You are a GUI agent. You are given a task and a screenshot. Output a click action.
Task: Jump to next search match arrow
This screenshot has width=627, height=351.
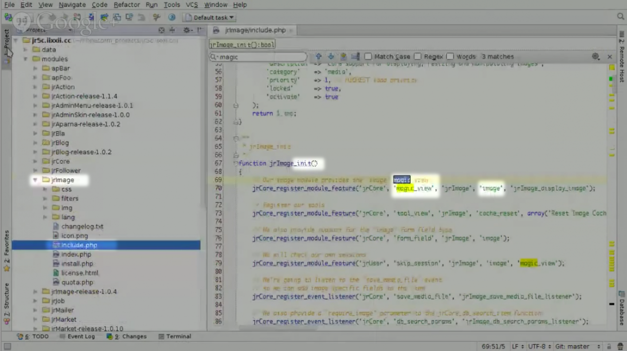pos(331,57)
